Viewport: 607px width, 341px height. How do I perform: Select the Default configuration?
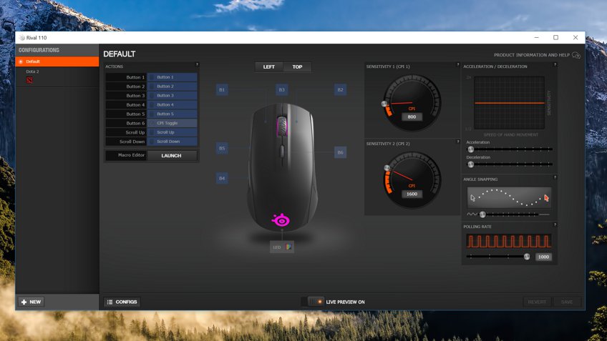pyautogui.click(x=57, y=61)
